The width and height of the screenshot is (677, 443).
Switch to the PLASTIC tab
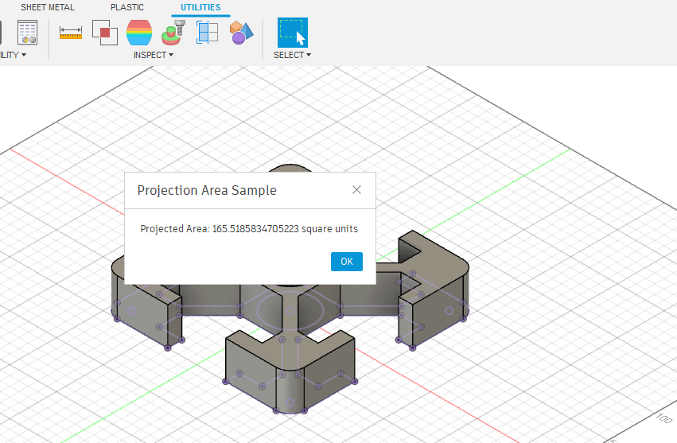coord(127,7)
